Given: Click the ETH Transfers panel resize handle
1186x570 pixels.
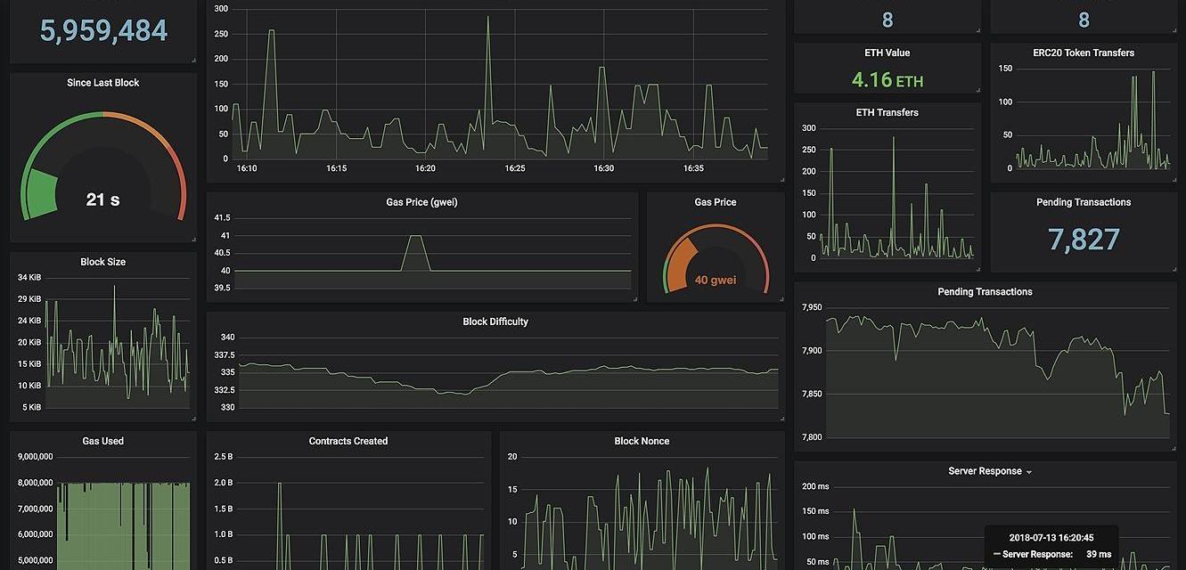Looking at the screenshot, I should click(977, 268).
